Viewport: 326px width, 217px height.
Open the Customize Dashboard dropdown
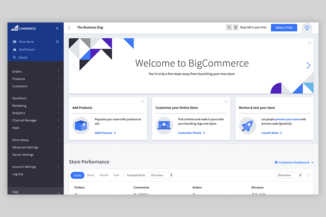pos(294,162)
